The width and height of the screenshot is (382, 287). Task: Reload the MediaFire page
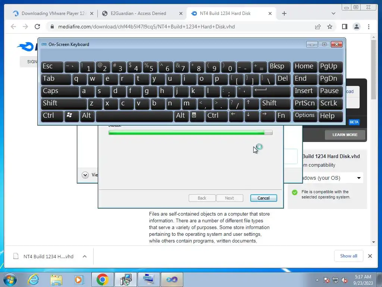pyautogui.click(x=37, y=27)
